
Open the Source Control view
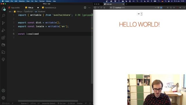pos(3,23)
